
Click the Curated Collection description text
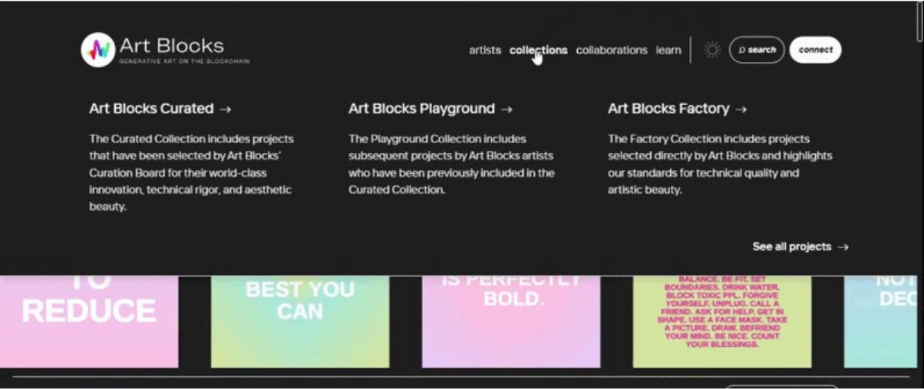click(x=191, y=173)
